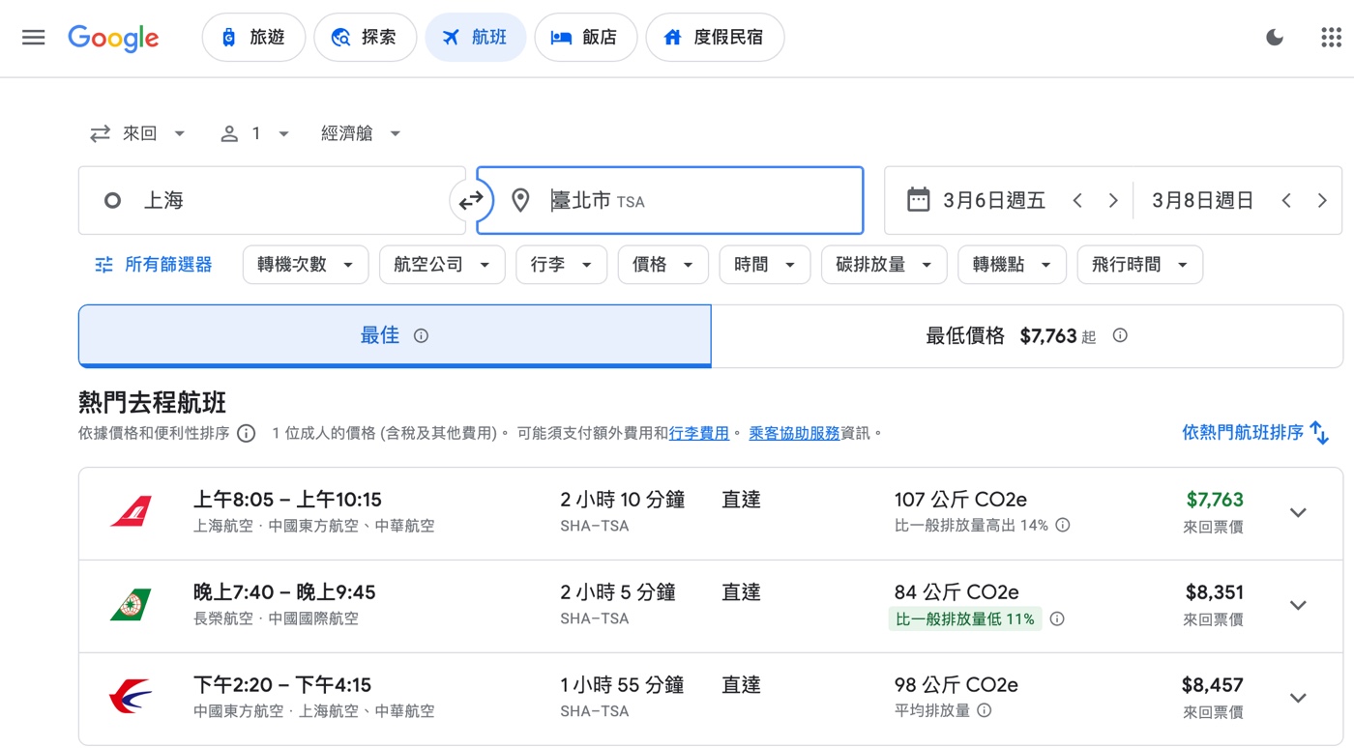Open 所有篩選器 filter panel
The image size is (1354, 748).
(153, 263)
